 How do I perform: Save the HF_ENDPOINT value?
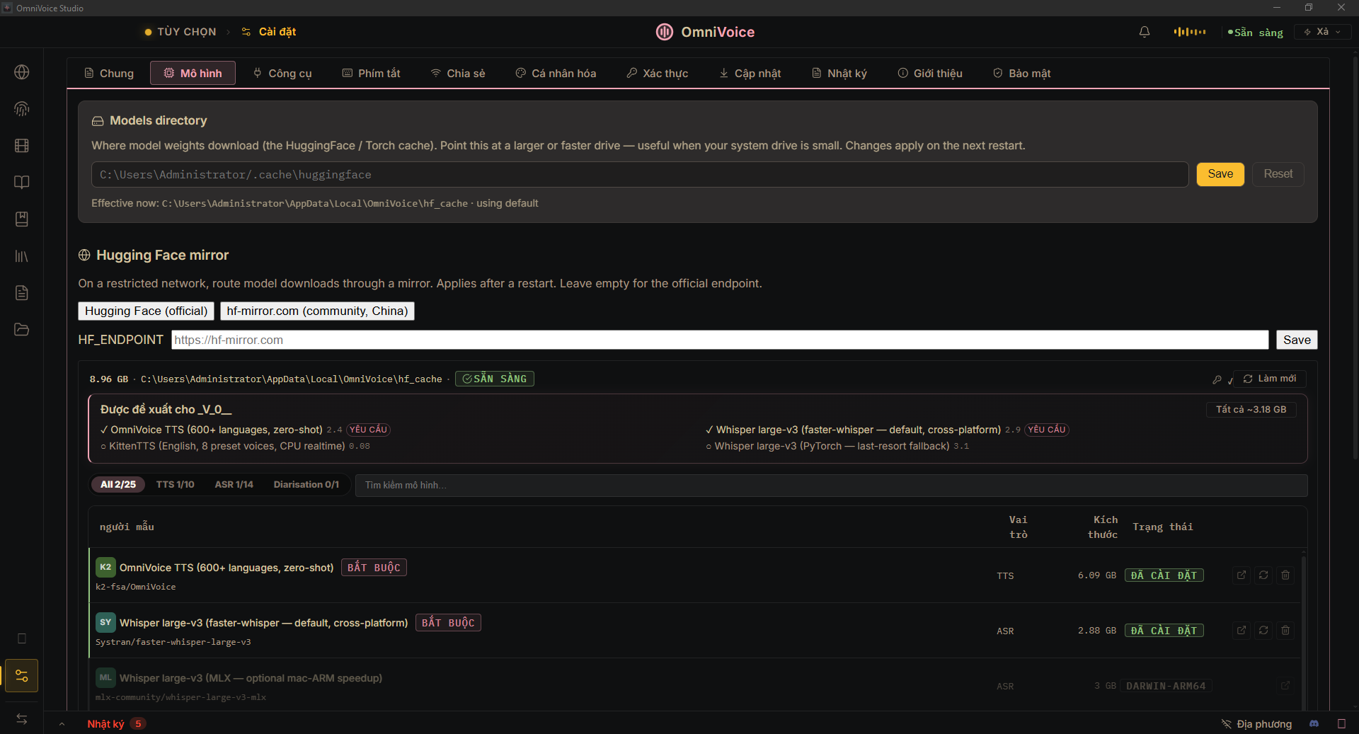tap(1297, 340)
